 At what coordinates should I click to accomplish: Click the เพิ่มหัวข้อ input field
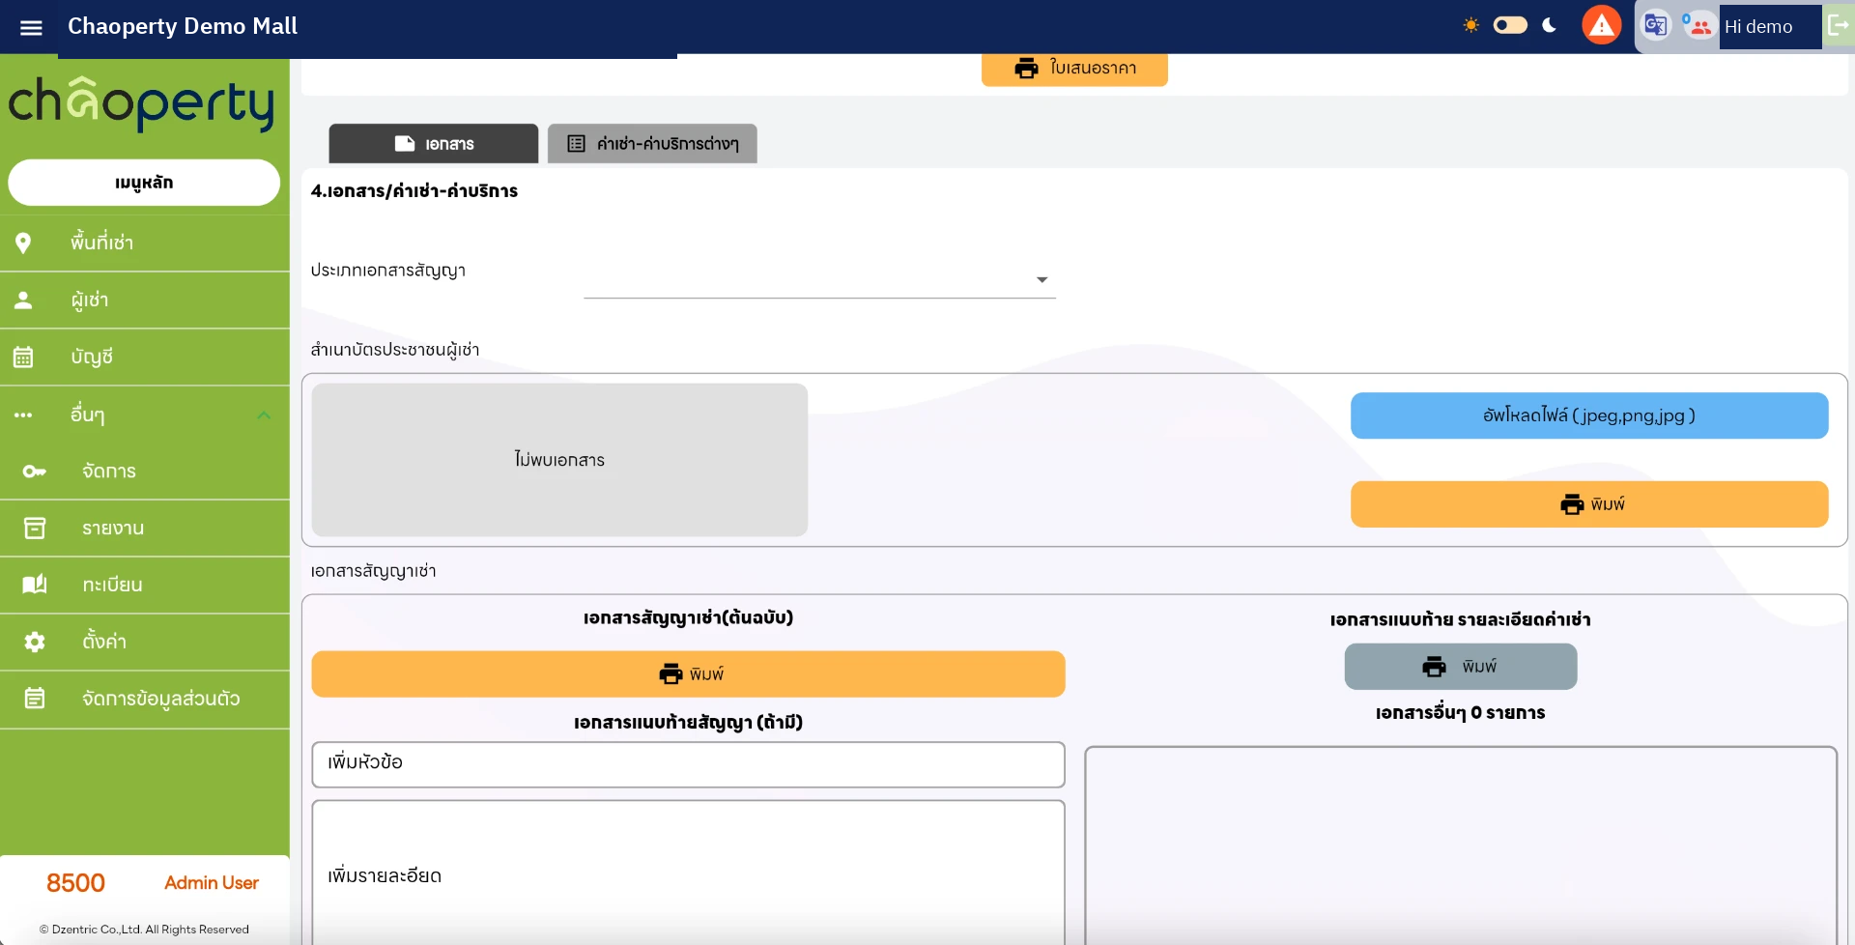688,764
